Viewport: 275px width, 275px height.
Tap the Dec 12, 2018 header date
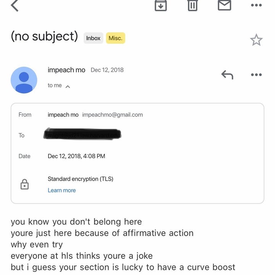pos(107,70)
